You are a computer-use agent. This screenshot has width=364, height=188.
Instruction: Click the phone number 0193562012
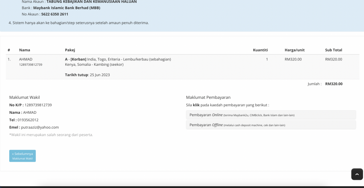(28, 120)
